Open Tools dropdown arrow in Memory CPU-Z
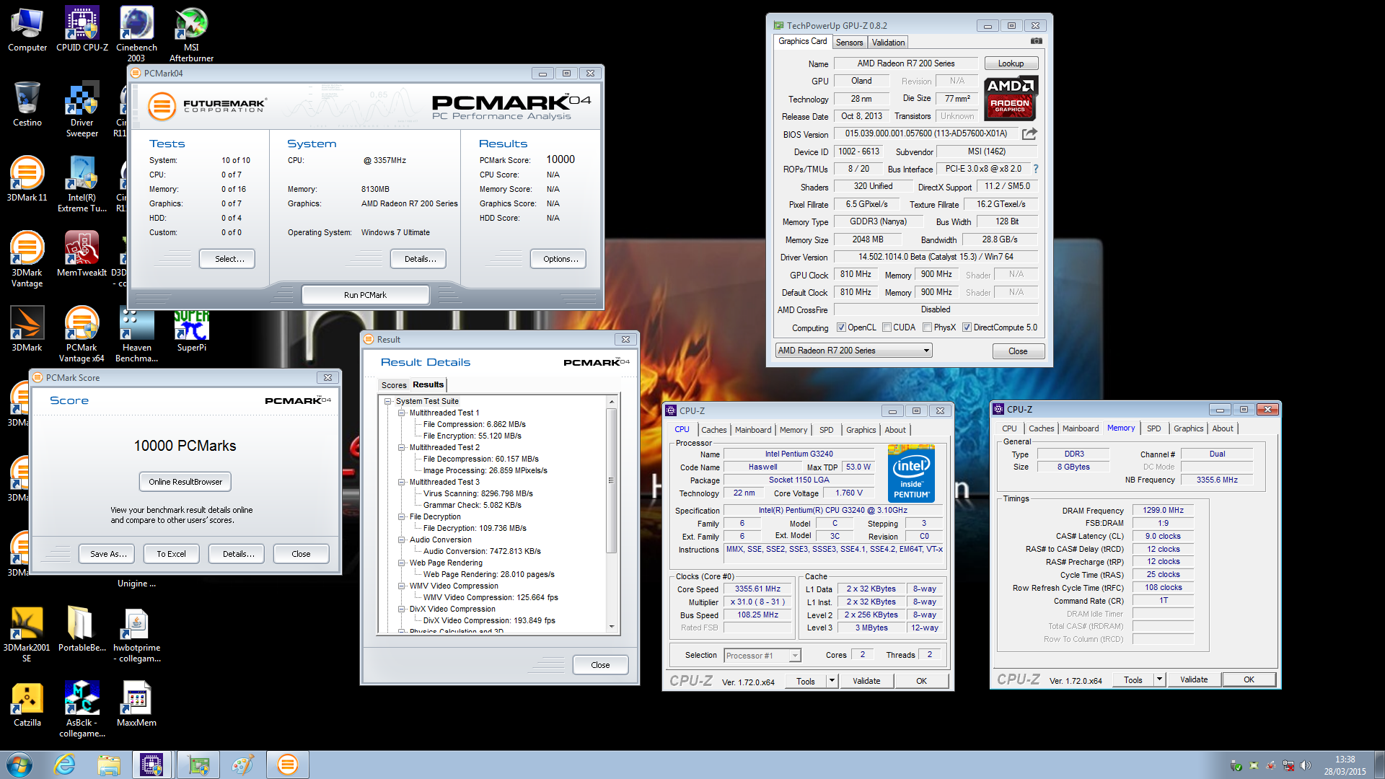 tap(1159, 679)
